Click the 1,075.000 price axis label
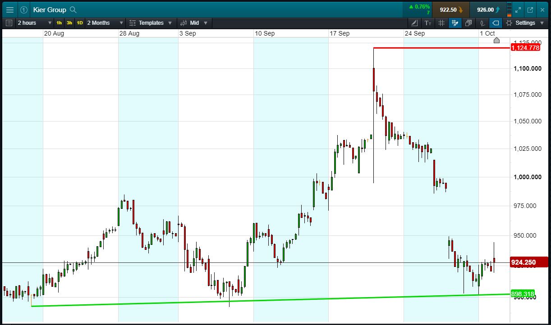551x325 pixels. coord(528,95)
